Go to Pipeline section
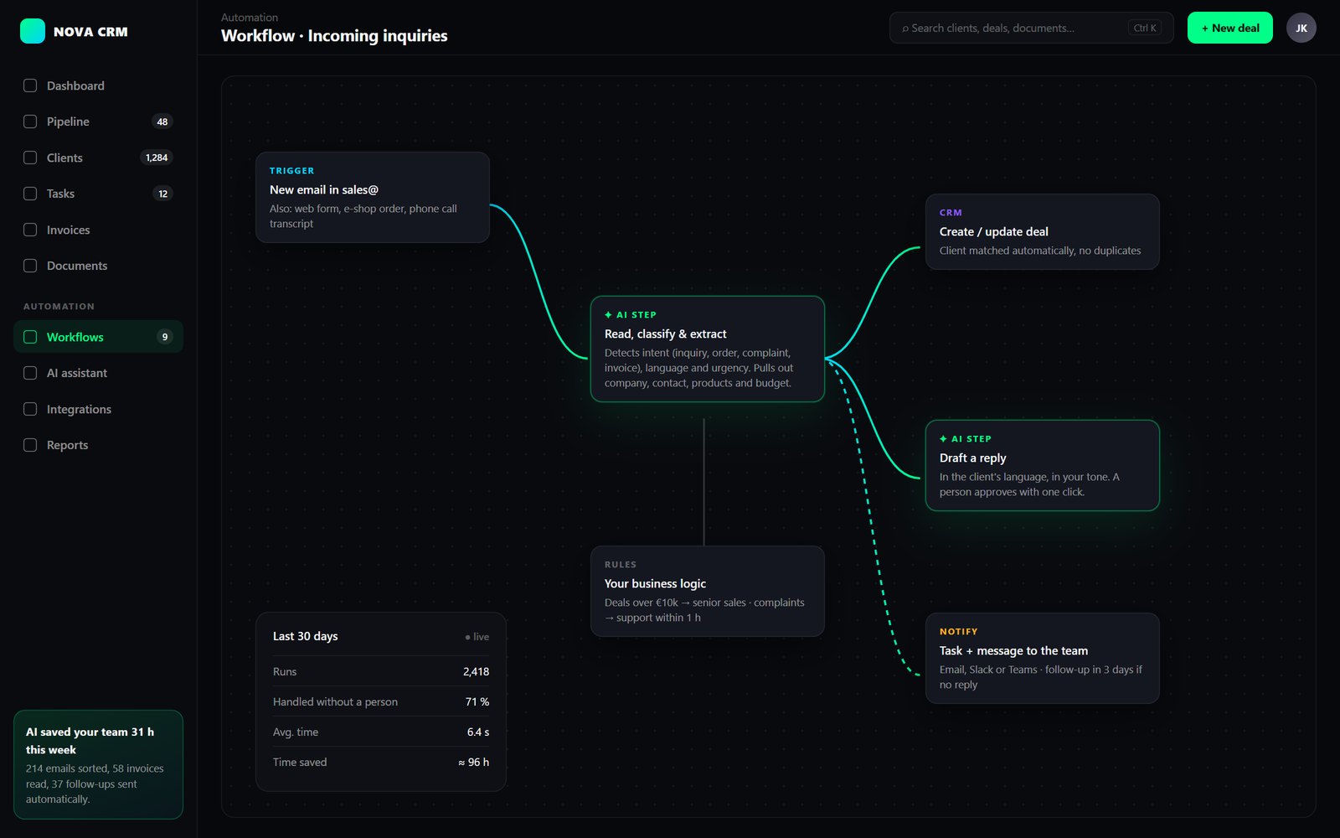Image resolution: width=1340 pixels, height=838 pixels. click(98, 122)
